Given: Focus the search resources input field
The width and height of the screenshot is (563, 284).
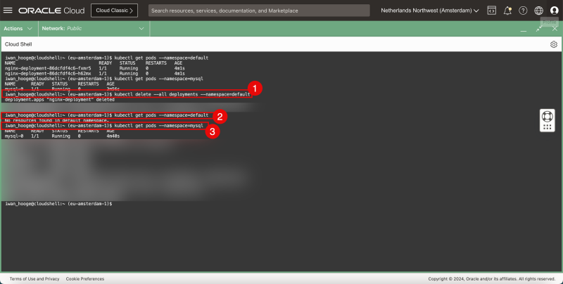Looking at the screenshot, I should pyautogui.click(x=259, y=11).
